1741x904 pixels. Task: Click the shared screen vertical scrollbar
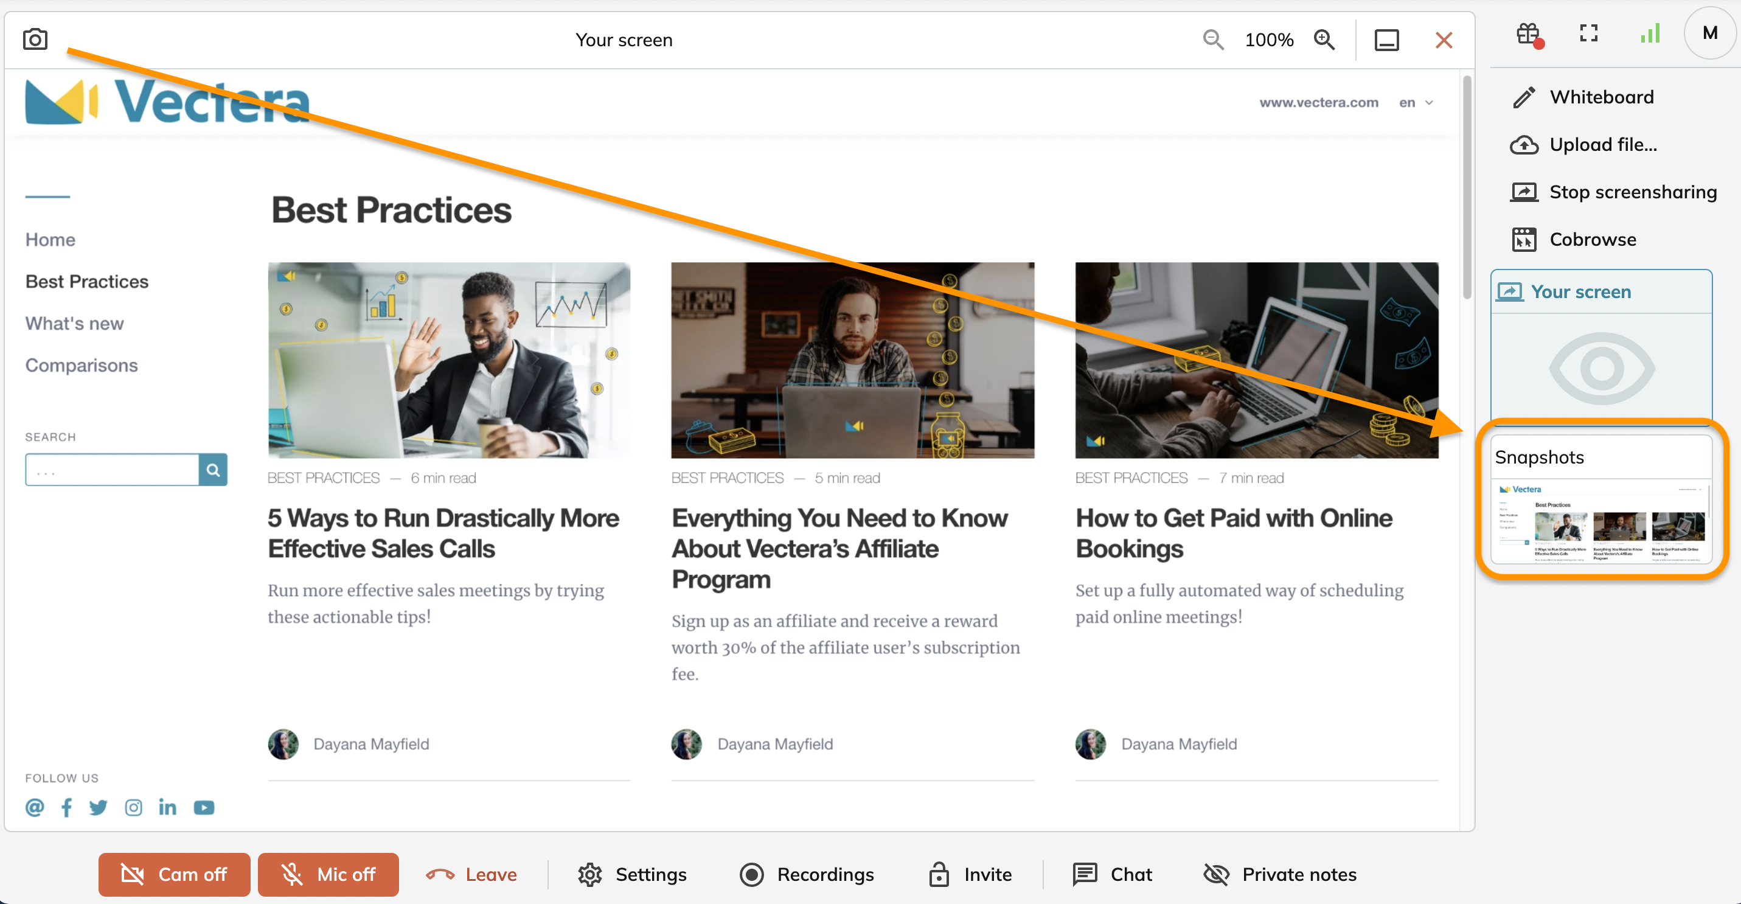1467,188
